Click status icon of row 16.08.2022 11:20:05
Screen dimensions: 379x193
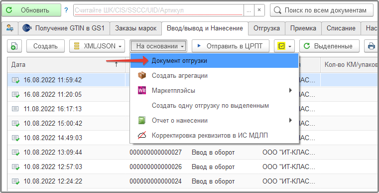(x=16, y=95)
